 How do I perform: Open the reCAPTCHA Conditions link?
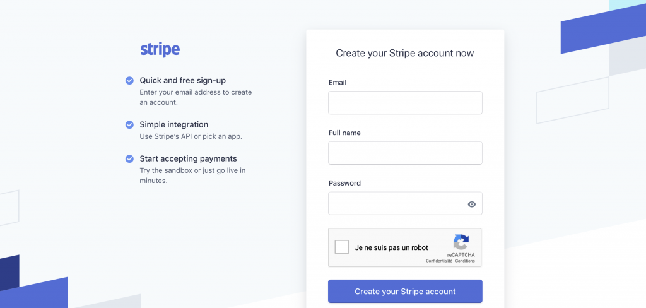[x=465, y=261]
